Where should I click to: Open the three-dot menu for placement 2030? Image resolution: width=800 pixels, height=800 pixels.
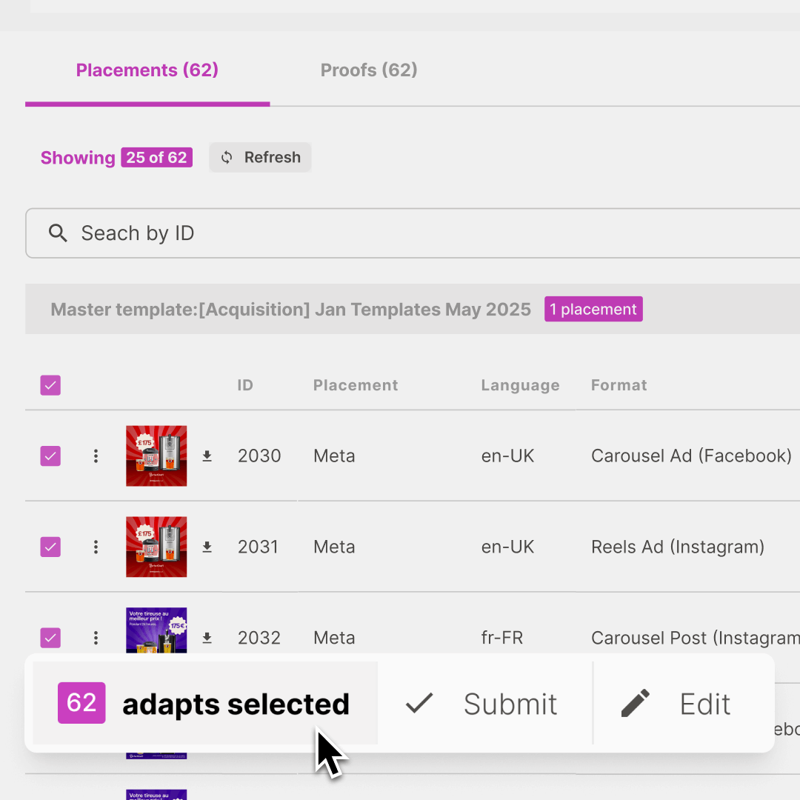pyautogui.click(x=96, y=456)
